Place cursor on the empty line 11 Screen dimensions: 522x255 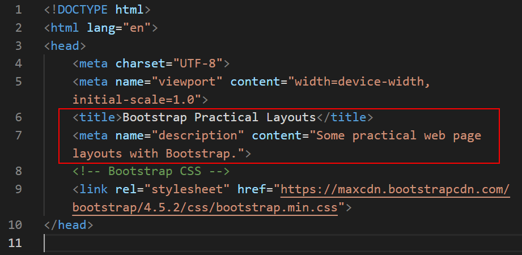click(227, 243)
